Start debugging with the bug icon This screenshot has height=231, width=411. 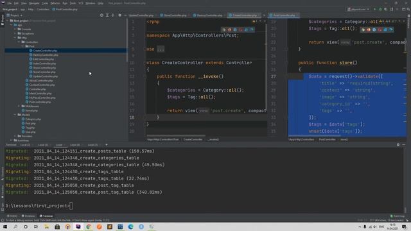[380, 9]
